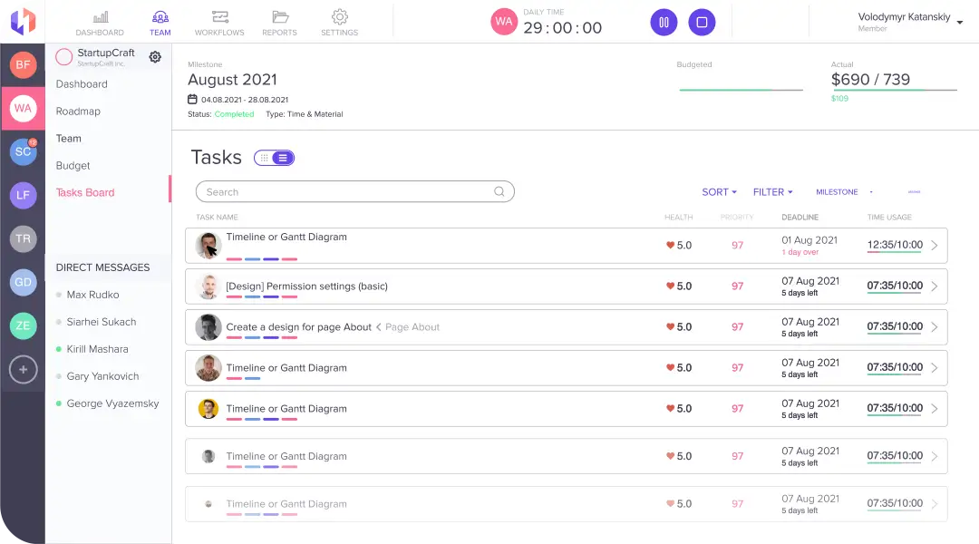Click the Search tasks input field
This screenshot has height=544, width=979.
pyautogui.click(x=344, y=192)
